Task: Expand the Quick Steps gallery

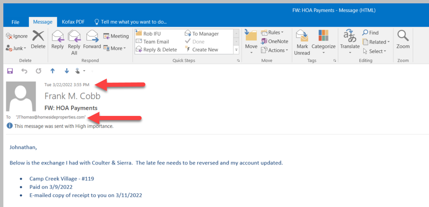Action: click(236, 50)
